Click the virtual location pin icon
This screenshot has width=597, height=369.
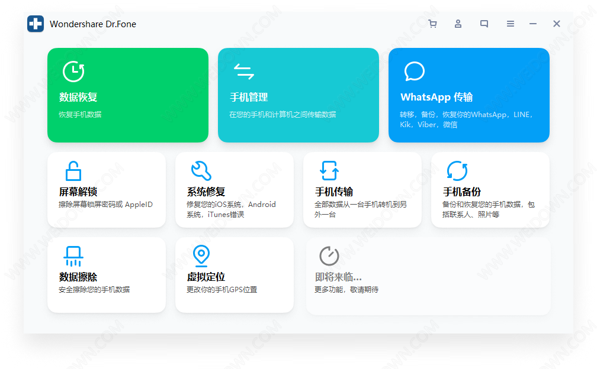201,256
